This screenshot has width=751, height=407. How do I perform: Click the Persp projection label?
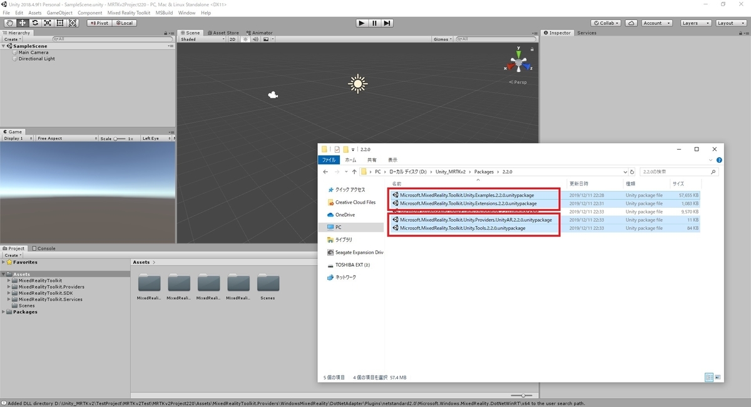point(518,82)
